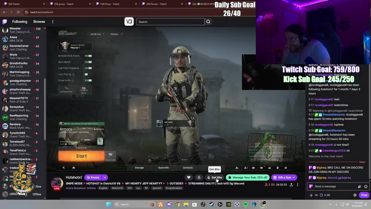
Task: Click the in-game home icon
Action: tap(74, 167)
